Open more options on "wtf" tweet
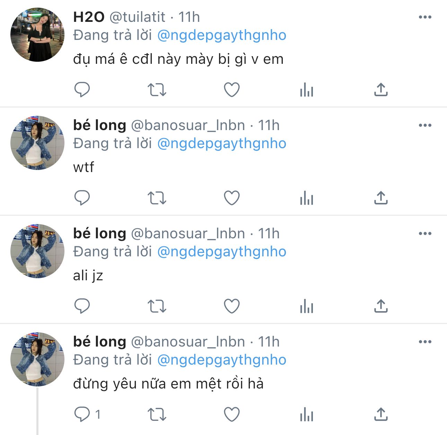 425,125
